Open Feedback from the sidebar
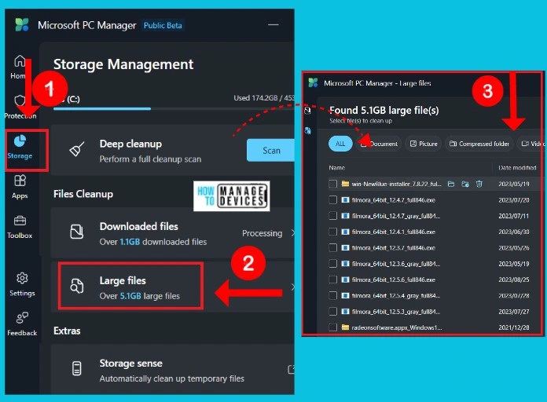Viewport: 547px width, 402px height. [22, 324]
